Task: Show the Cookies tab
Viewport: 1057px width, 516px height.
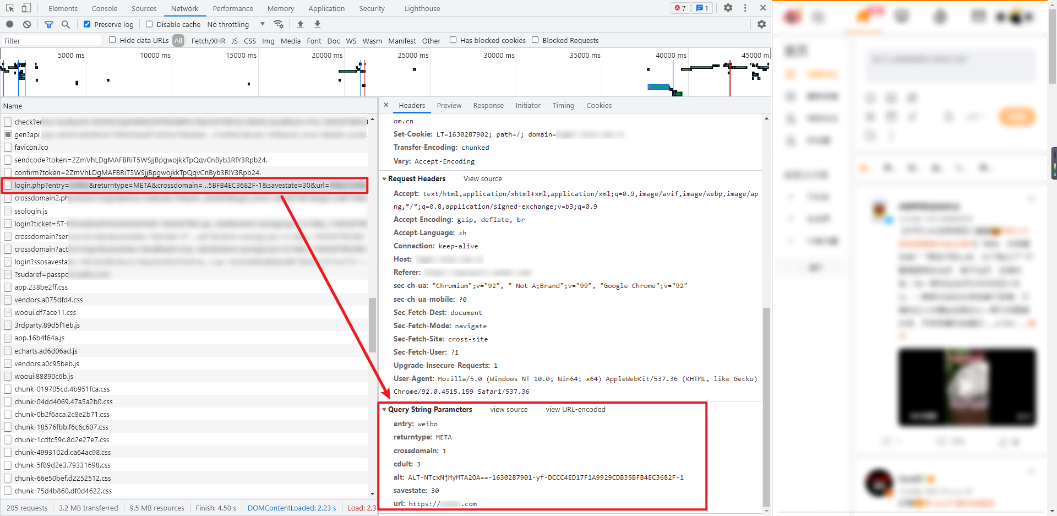Action: [599, 106]
